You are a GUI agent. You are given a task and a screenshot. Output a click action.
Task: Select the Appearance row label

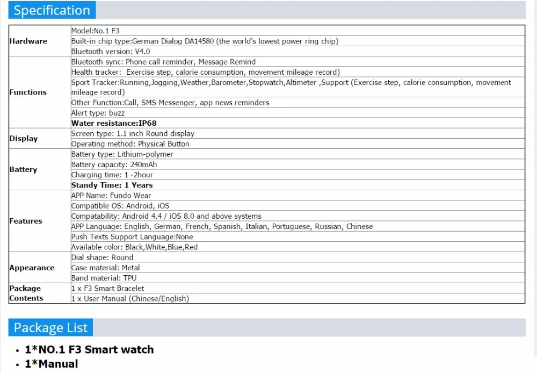tap(32, 268)
